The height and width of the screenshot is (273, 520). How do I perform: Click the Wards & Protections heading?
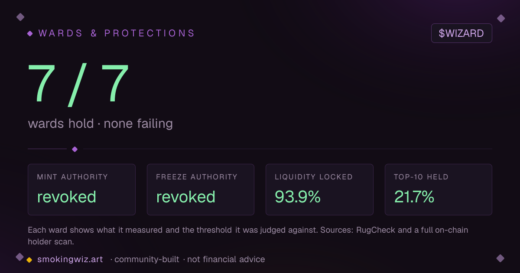117,33
